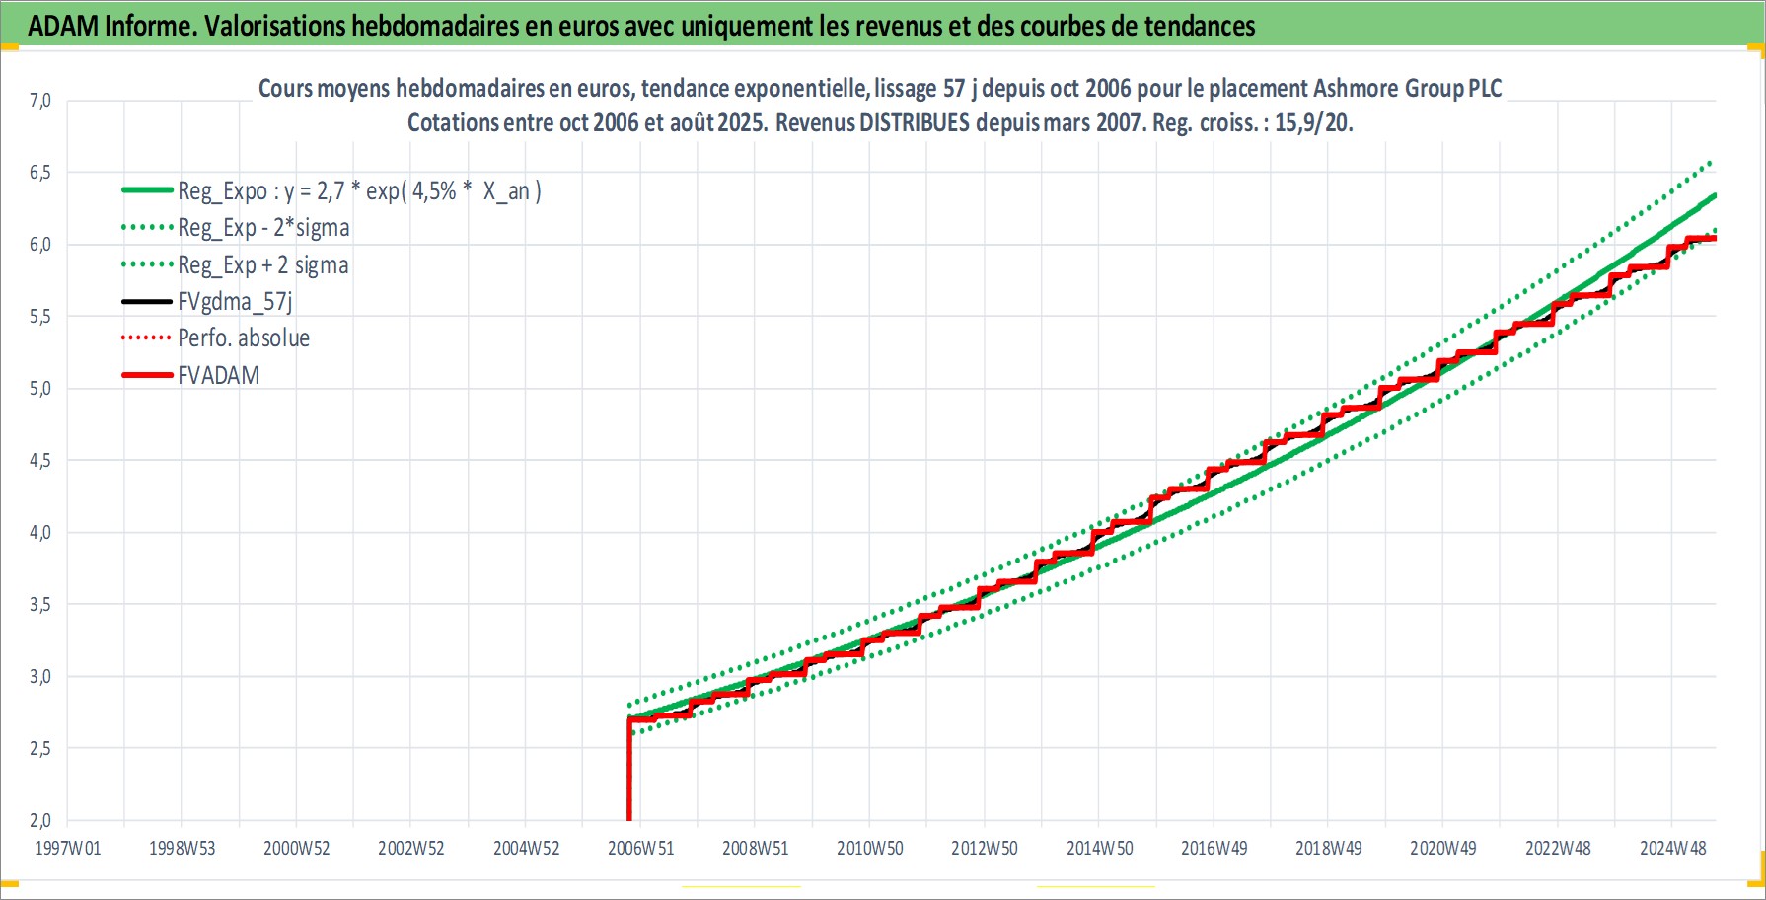Select chart title line 'Cours moyens hebdomadaires en euros'
This screenshot has width=1766, height=900.
(x=880, y=88)
